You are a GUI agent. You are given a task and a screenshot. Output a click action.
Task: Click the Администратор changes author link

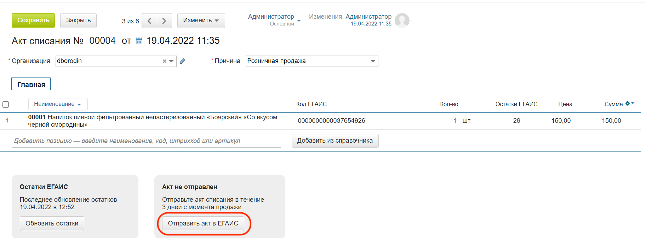coord(368,17)
